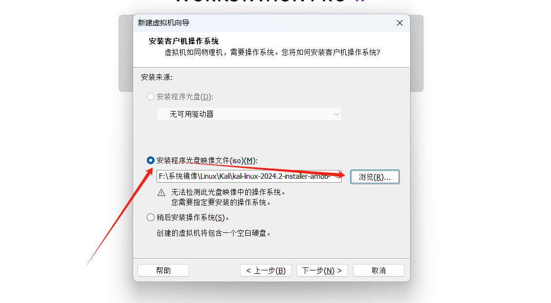
Task: Open the 无可用驱动器 drive dropdown
Action: [249, 114]
